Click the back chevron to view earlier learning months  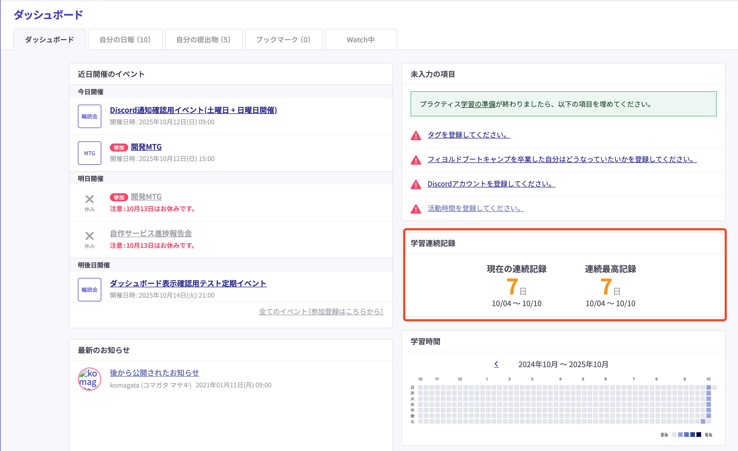[496, 364]
